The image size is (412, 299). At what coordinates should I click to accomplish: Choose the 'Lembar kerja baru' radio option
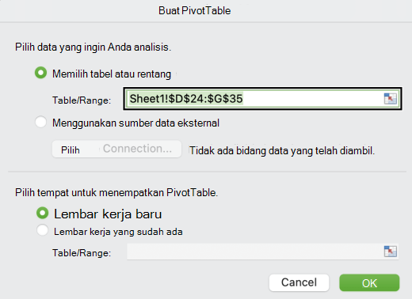tap(42, 213)
